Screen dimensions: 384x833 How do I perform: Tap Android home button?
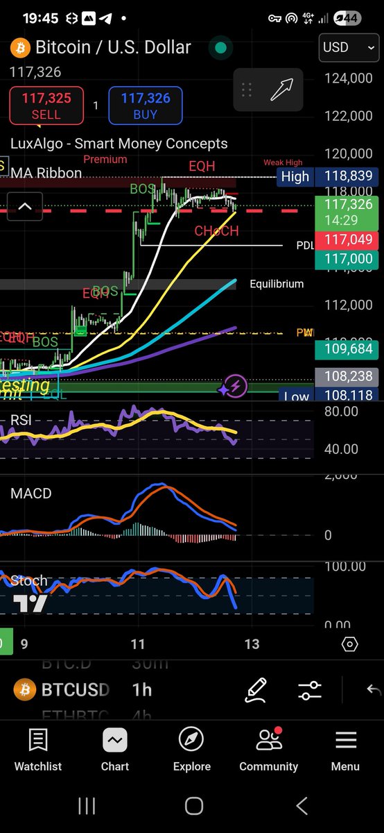(194, 806)
